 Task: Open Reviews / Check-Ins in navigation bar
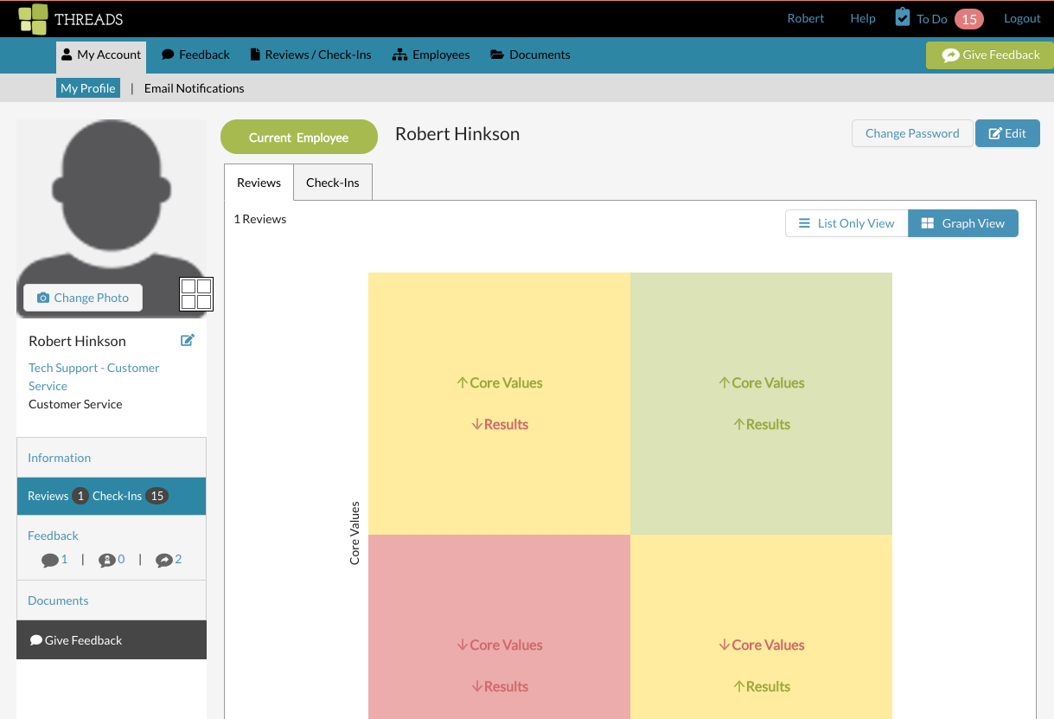[310, 55]
